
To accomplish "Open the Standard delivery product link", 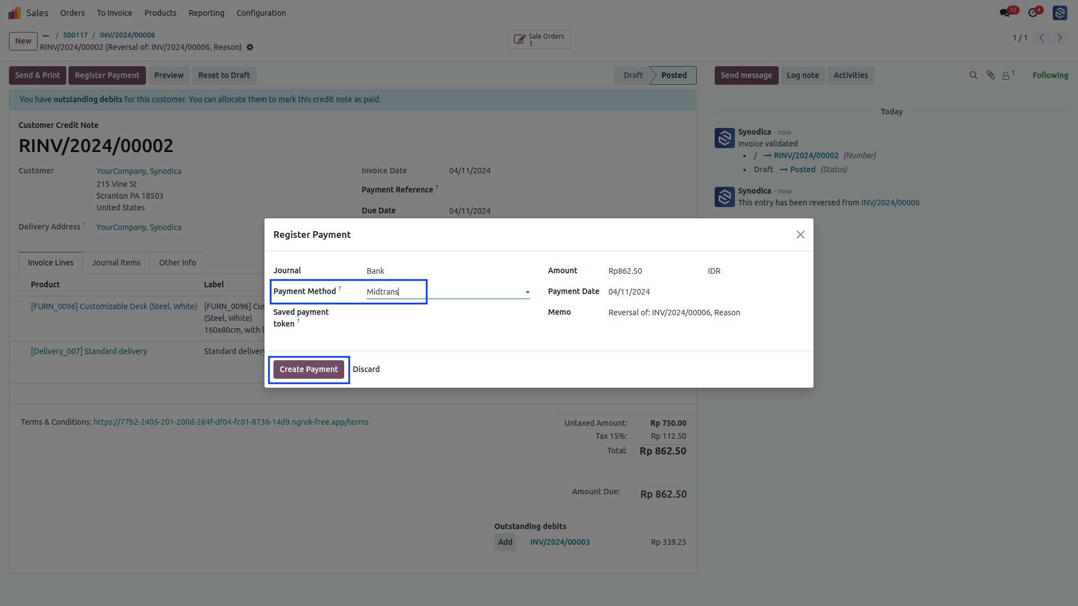I will point(89,351).
